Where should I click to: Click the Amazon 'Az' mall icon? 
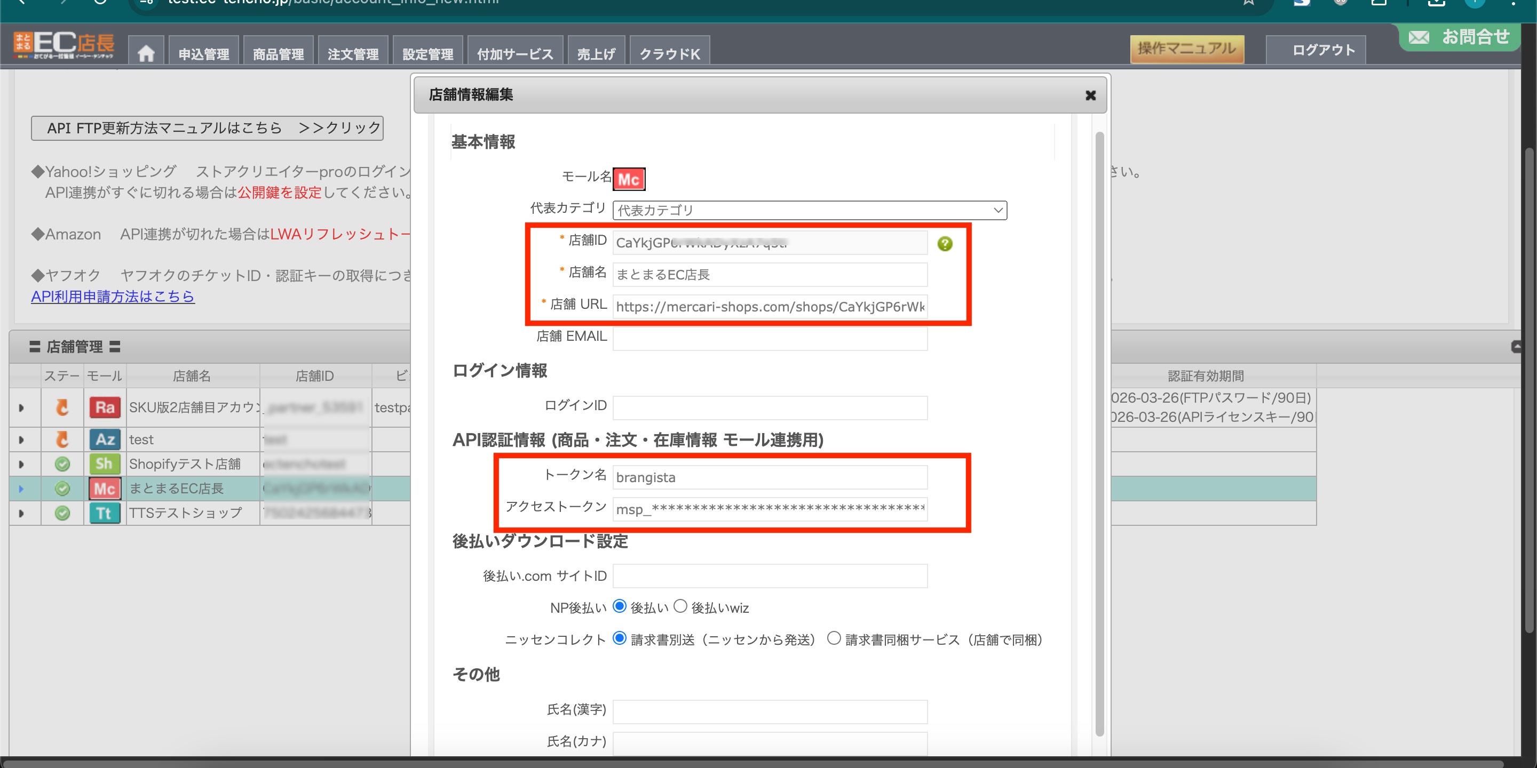click(x=105, y=439)
